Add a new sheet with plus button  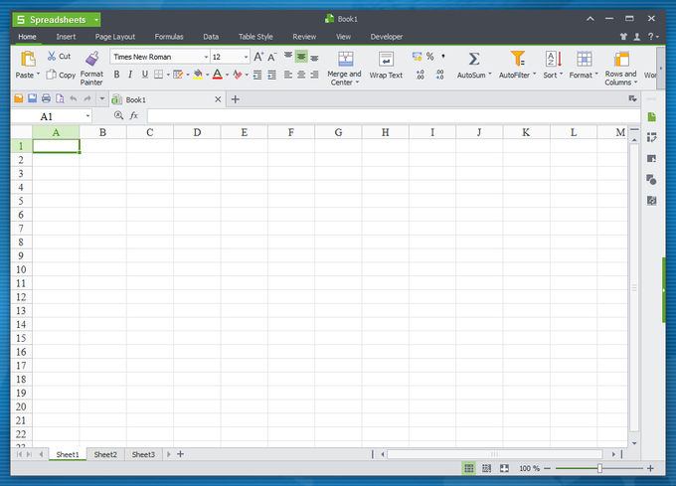coord(181,454)
